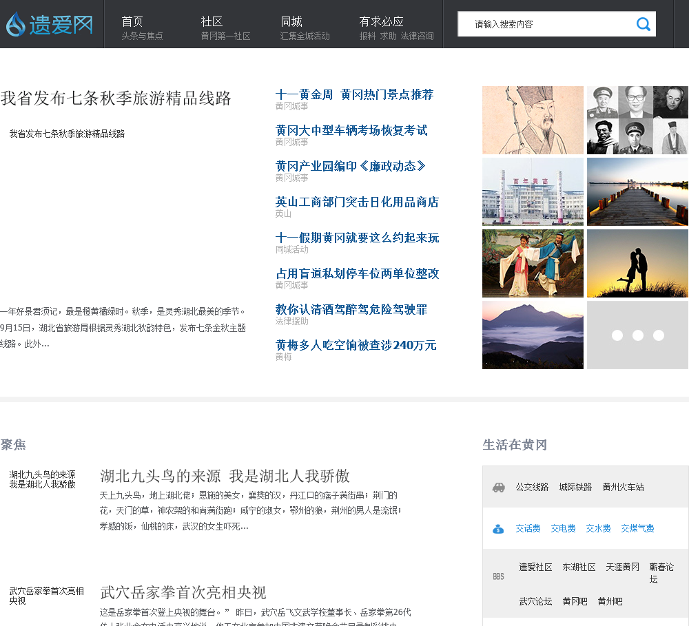View the wooden pier sunset thumbnail
Image resolution: width=689 pixels, height=626 pixels.
click(x=637, y=191)
